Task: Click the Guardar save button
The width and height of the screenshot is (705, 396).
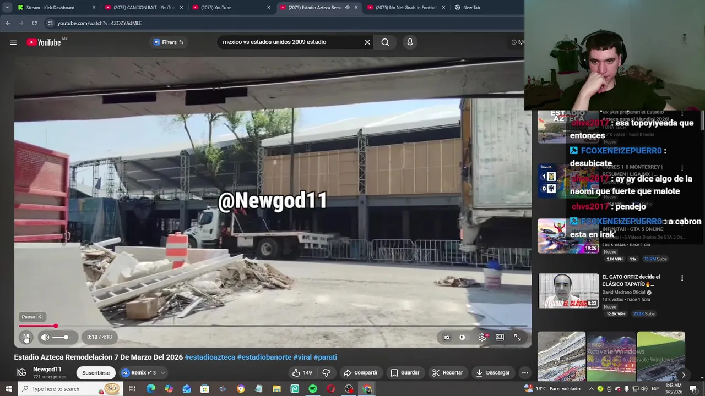Action: (405, 372)
